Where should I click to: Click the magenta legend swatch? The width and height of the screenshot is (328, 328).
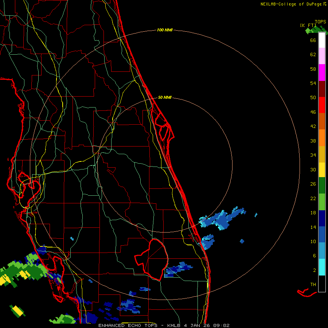click(322, 73)
